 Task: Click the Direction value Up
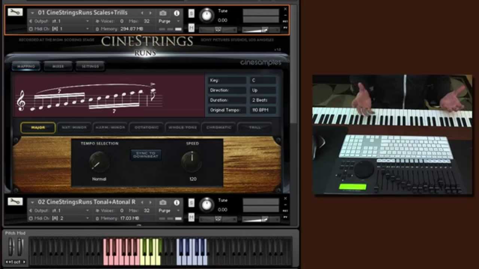tap(263, 90)
